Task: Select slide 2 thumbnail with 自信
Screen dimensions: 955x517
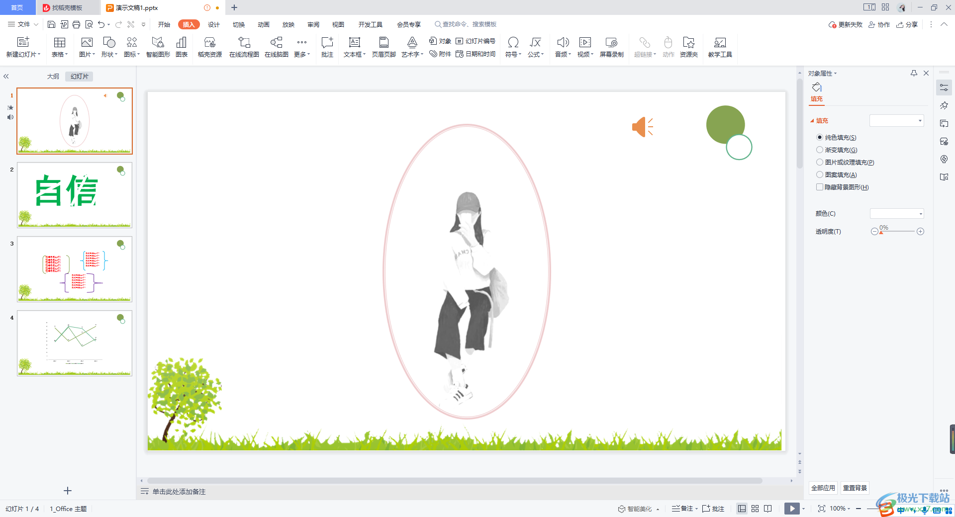Action: 75,195
